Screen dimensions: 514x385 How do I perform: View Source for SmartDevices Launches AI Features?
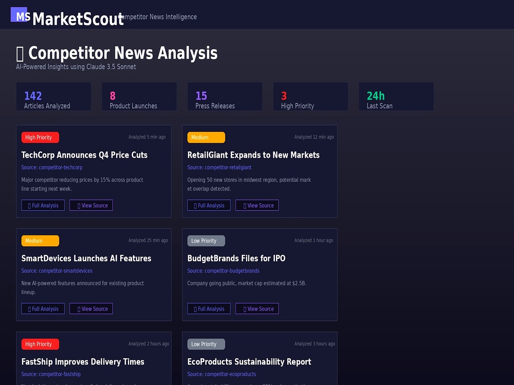click(91, 309)
